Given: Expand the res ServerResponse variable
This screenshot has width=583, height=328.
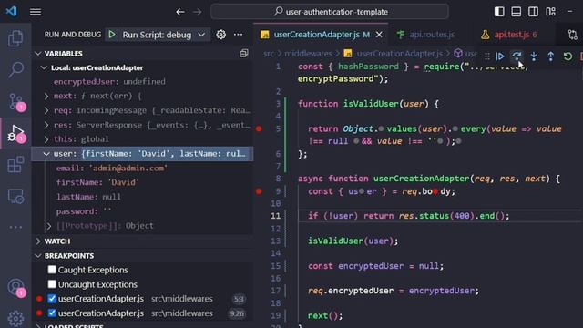Looking at the screenshot, I should [x=46, y=125].
